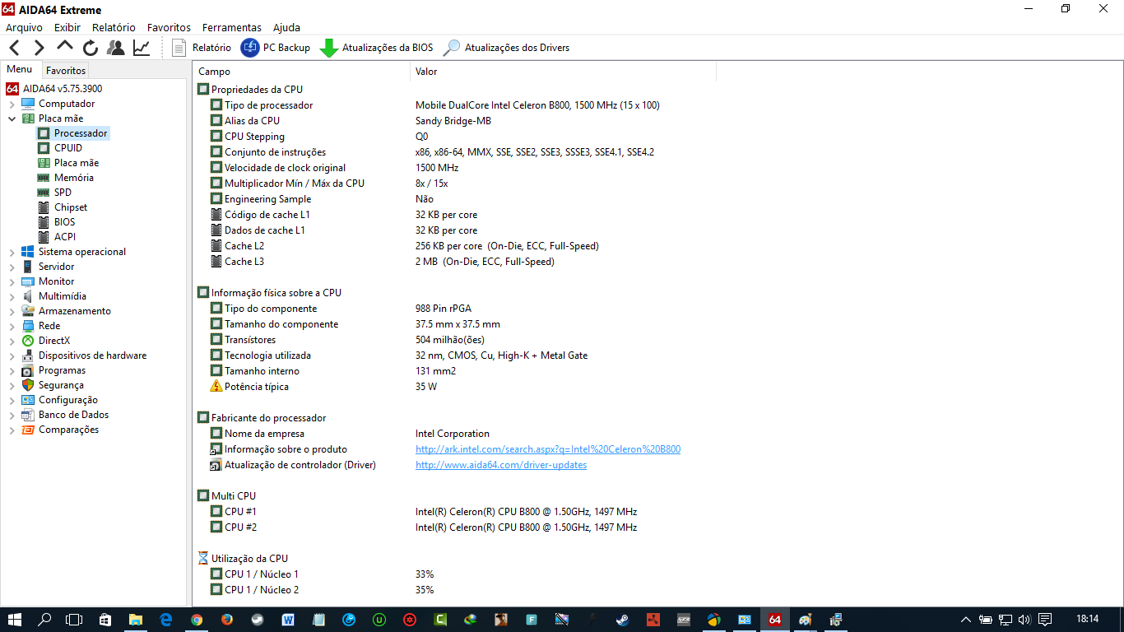Open the Favoritos menu in the menu bar

(x=169, y=27)
